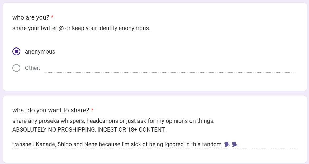309x164 pixels.
Task: Click the anonymous option label
Action: point(40,52)
